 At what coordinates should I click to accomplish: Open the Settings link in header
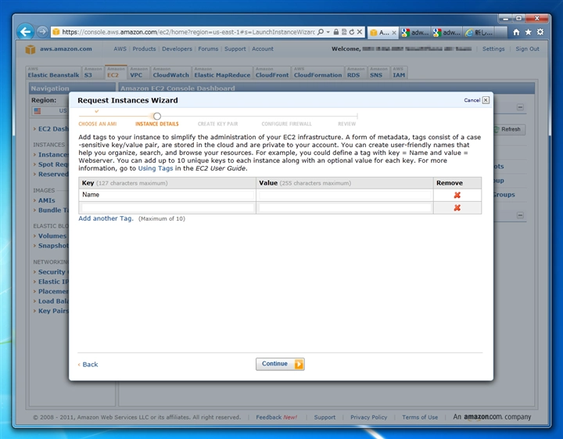[493, 49]
